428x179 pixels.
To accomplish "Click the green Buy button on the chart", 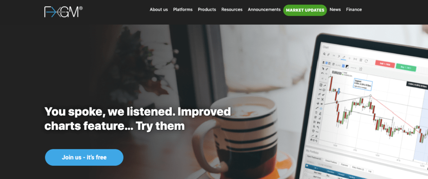I will pos(406,68).
